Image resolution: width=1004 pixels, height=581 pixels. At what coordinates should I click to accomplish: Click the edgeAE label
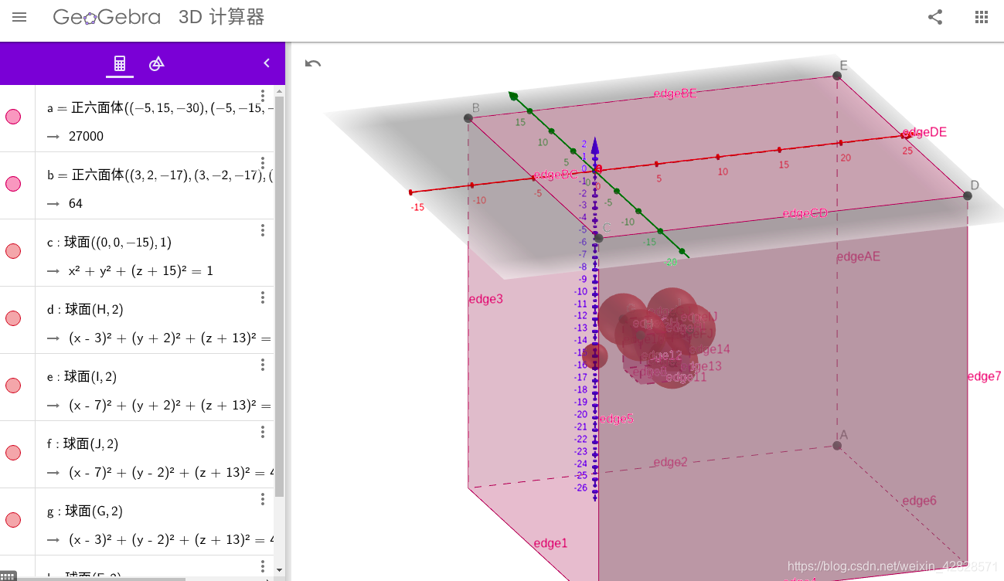[858, 257]
